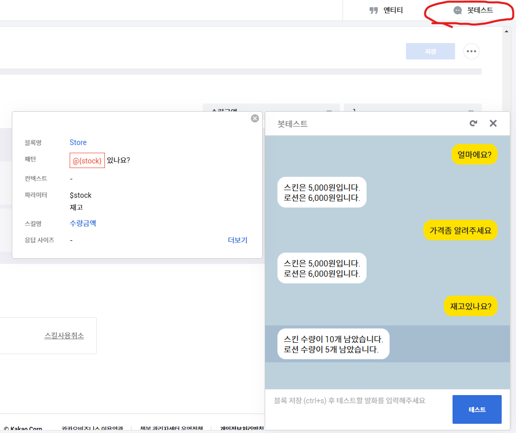The width and height of the screenshot is (516, 433).
Task: Click the 테스트 send button
Action: click(477, 409)
